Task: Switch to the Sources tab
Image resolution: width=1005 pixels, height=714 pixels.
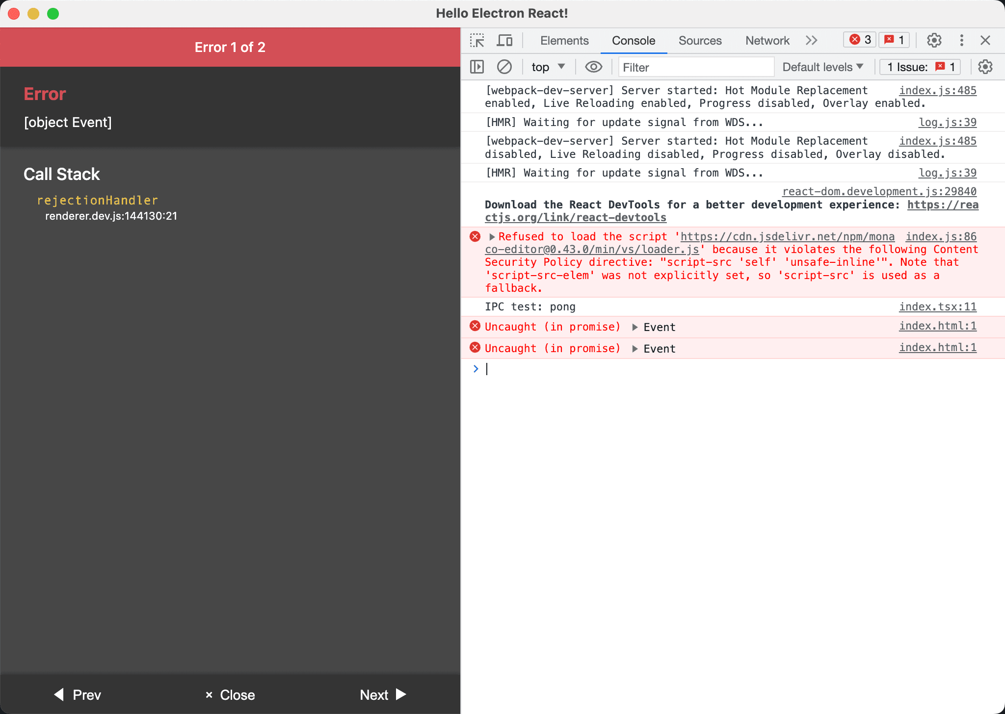Action: 700,41
